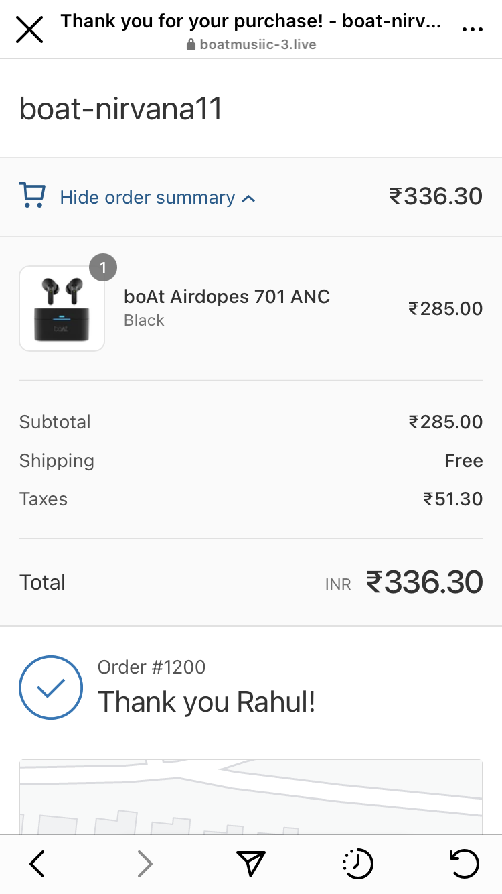Close the in-app browser with X
Image resolution: width=502 pixels, height=894 pixels.
(29, 29)
